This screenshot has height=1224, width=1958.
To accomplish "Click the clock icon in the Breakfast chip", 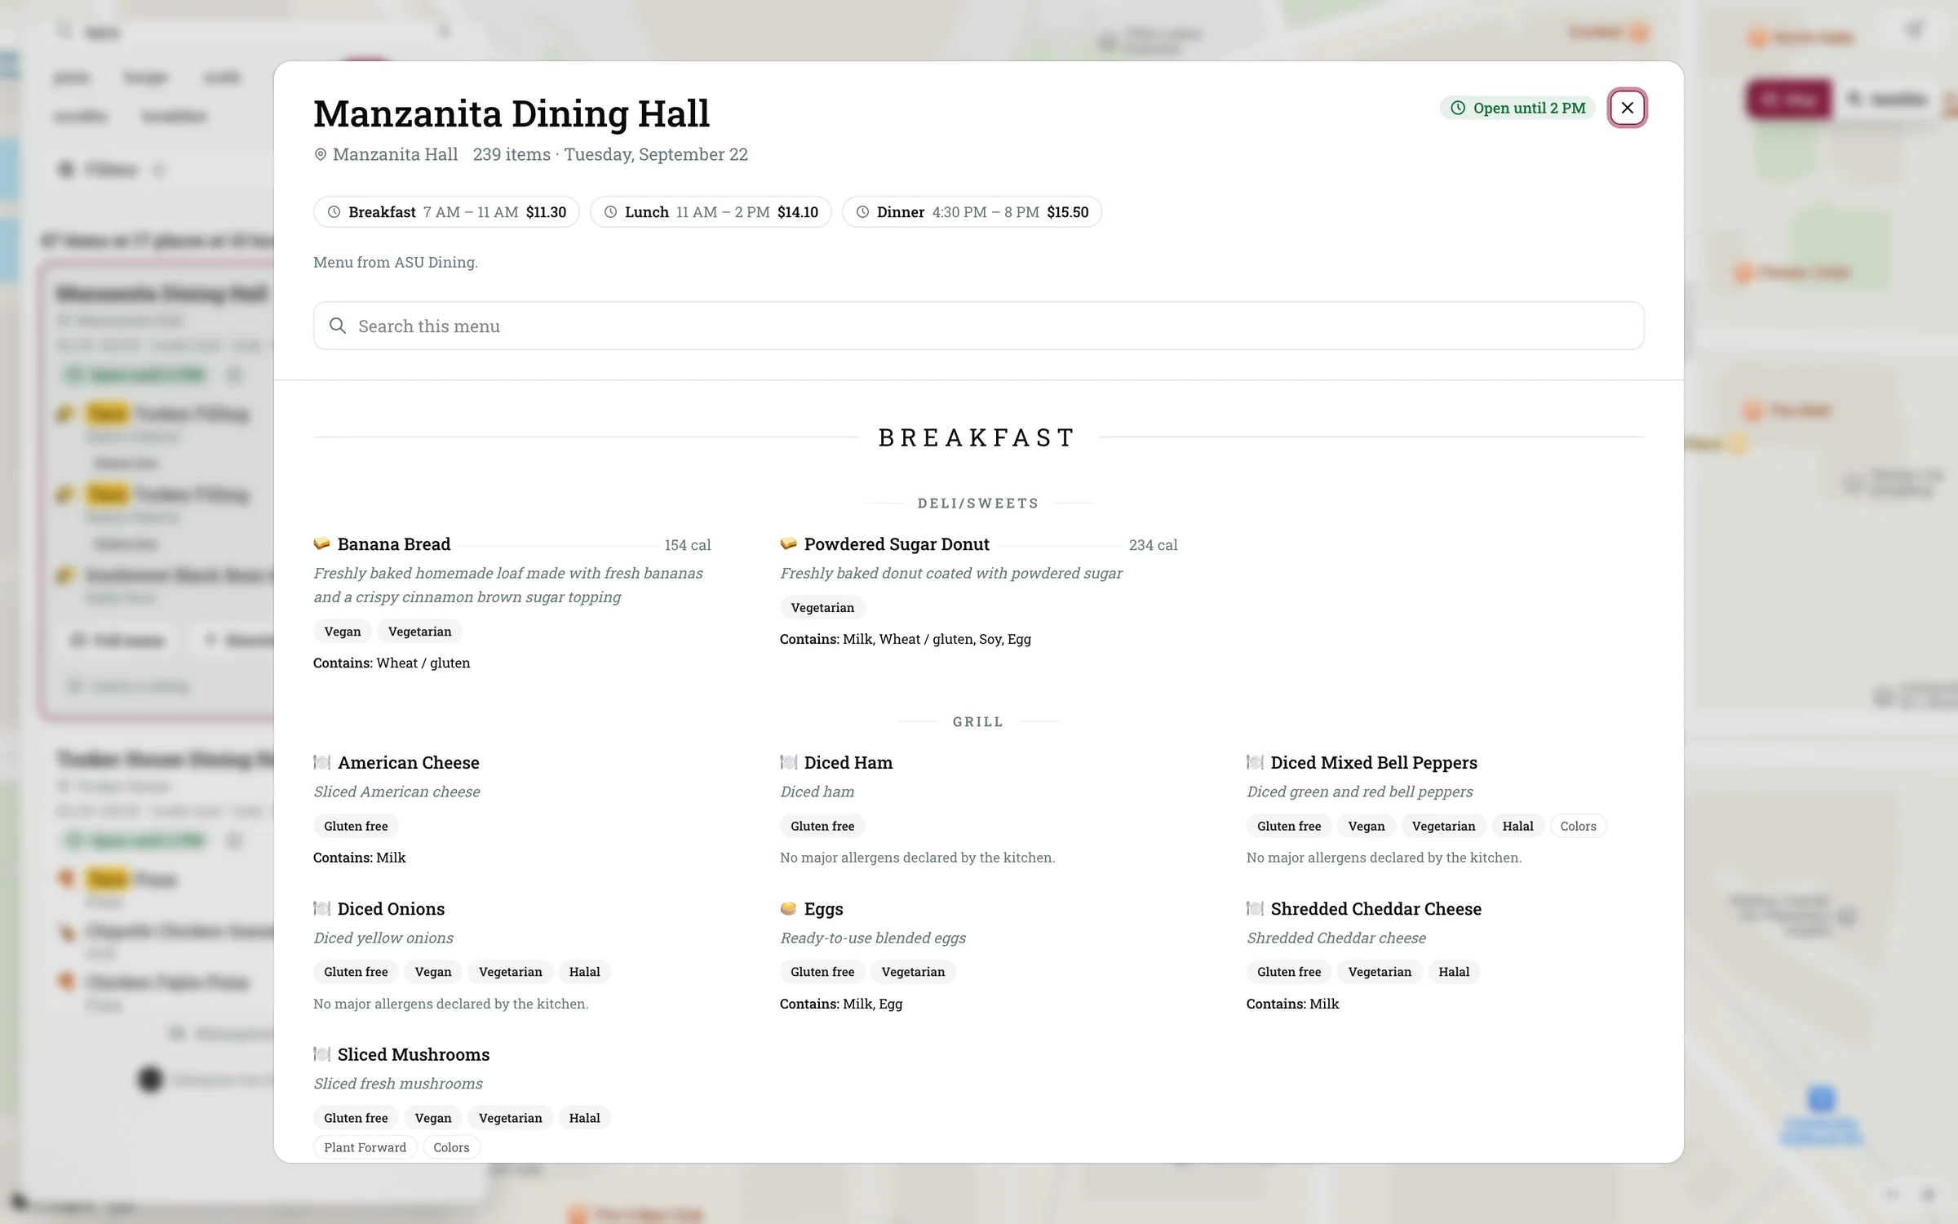I will coord(334,212).
